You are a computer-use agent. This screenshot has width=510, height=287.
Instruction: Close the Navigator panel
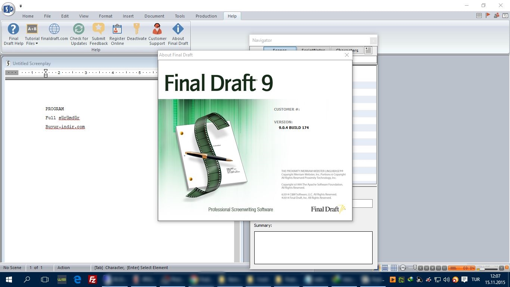(373, 40)
